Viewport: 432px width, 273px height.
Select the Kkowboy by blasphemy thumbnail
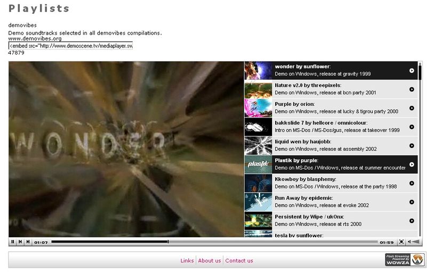[258, 183]
